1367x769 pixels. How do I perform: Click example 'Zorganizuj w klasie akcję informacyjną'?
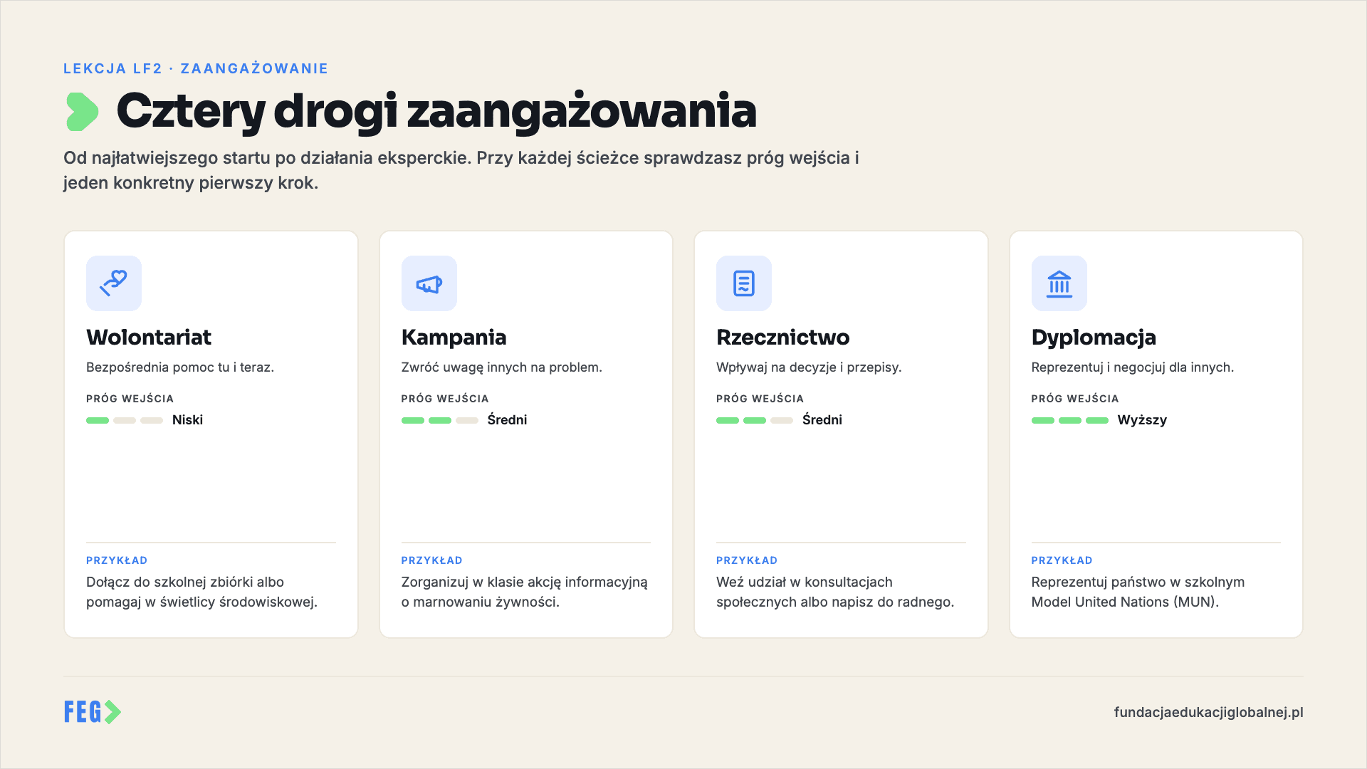pyautogui.click(x=525, y=592)
